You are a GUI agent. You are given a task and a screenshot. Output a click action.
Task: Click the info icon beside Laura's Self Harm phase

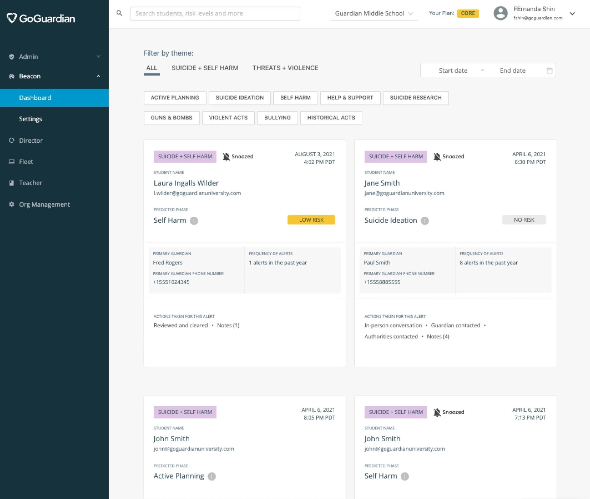[x=194, y=221]
